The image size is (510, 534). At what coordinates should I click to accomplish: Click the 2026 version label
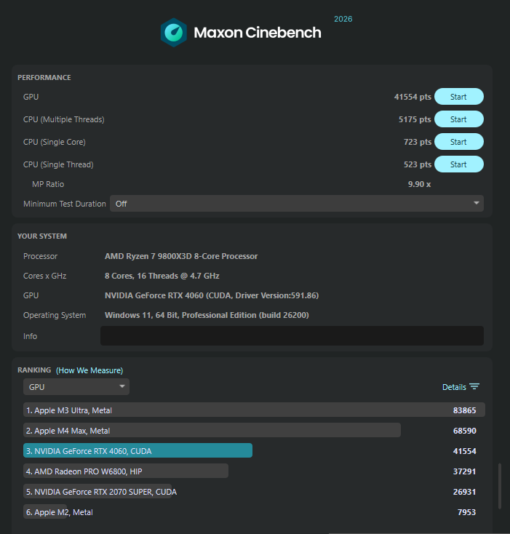pos(343,19)
